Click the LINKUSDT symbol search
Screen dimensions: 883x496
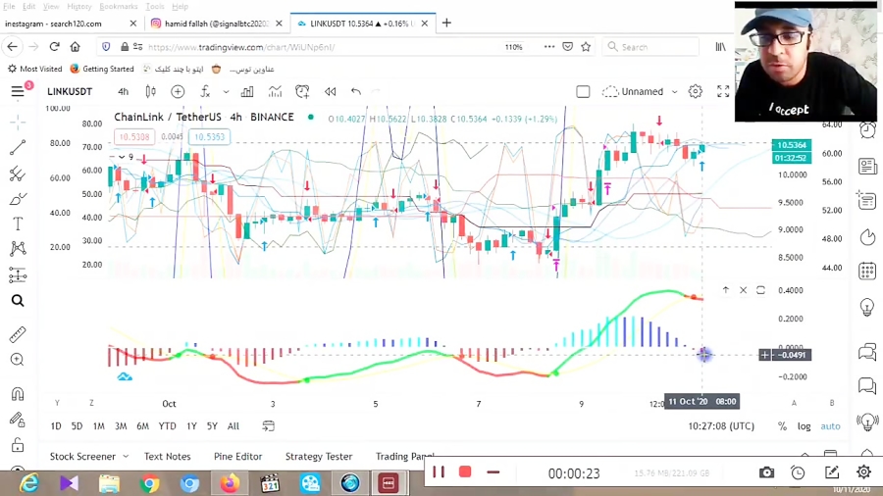coord(70,91)
